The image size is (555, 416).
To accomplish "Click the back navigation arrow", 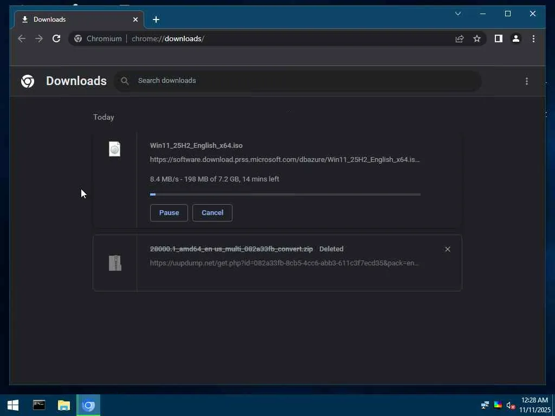I will [x=22, y=38].
